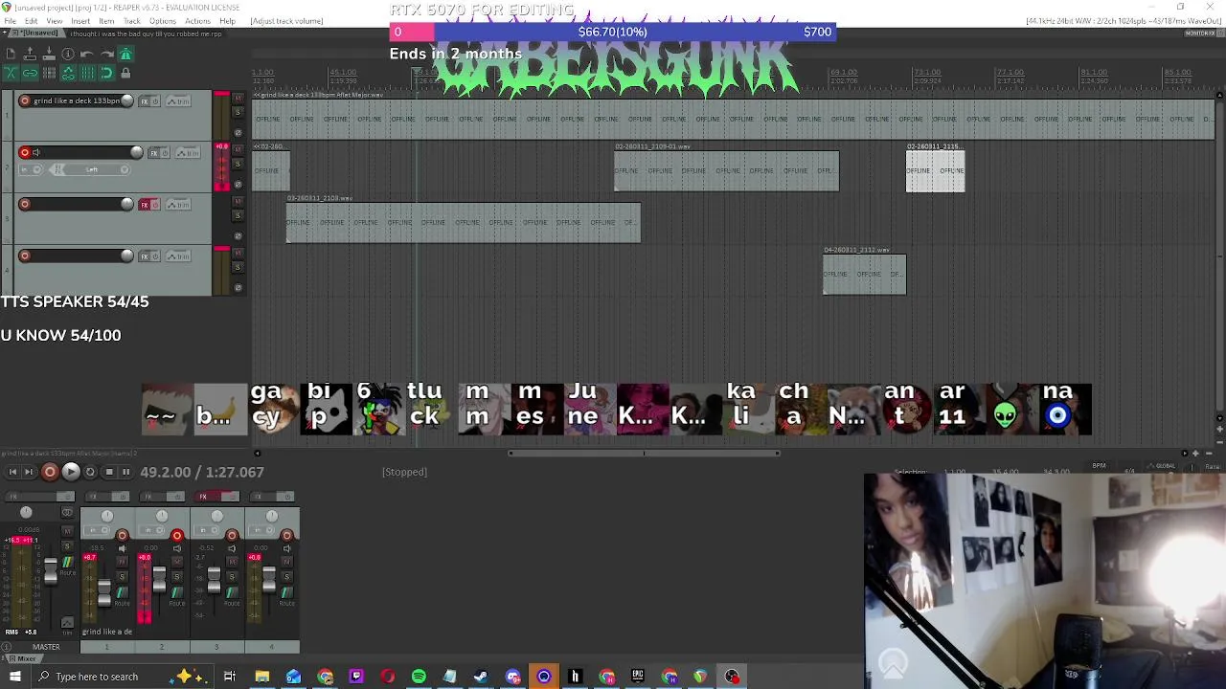Open FX chain for track 4

click(145, 256)
